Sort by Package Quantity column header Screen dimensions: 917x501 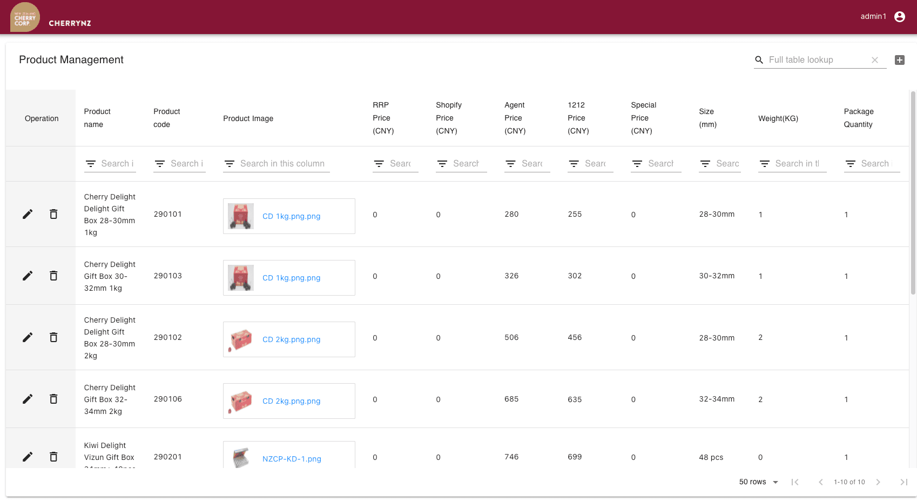pyautogui.click(x=859, y=118)
